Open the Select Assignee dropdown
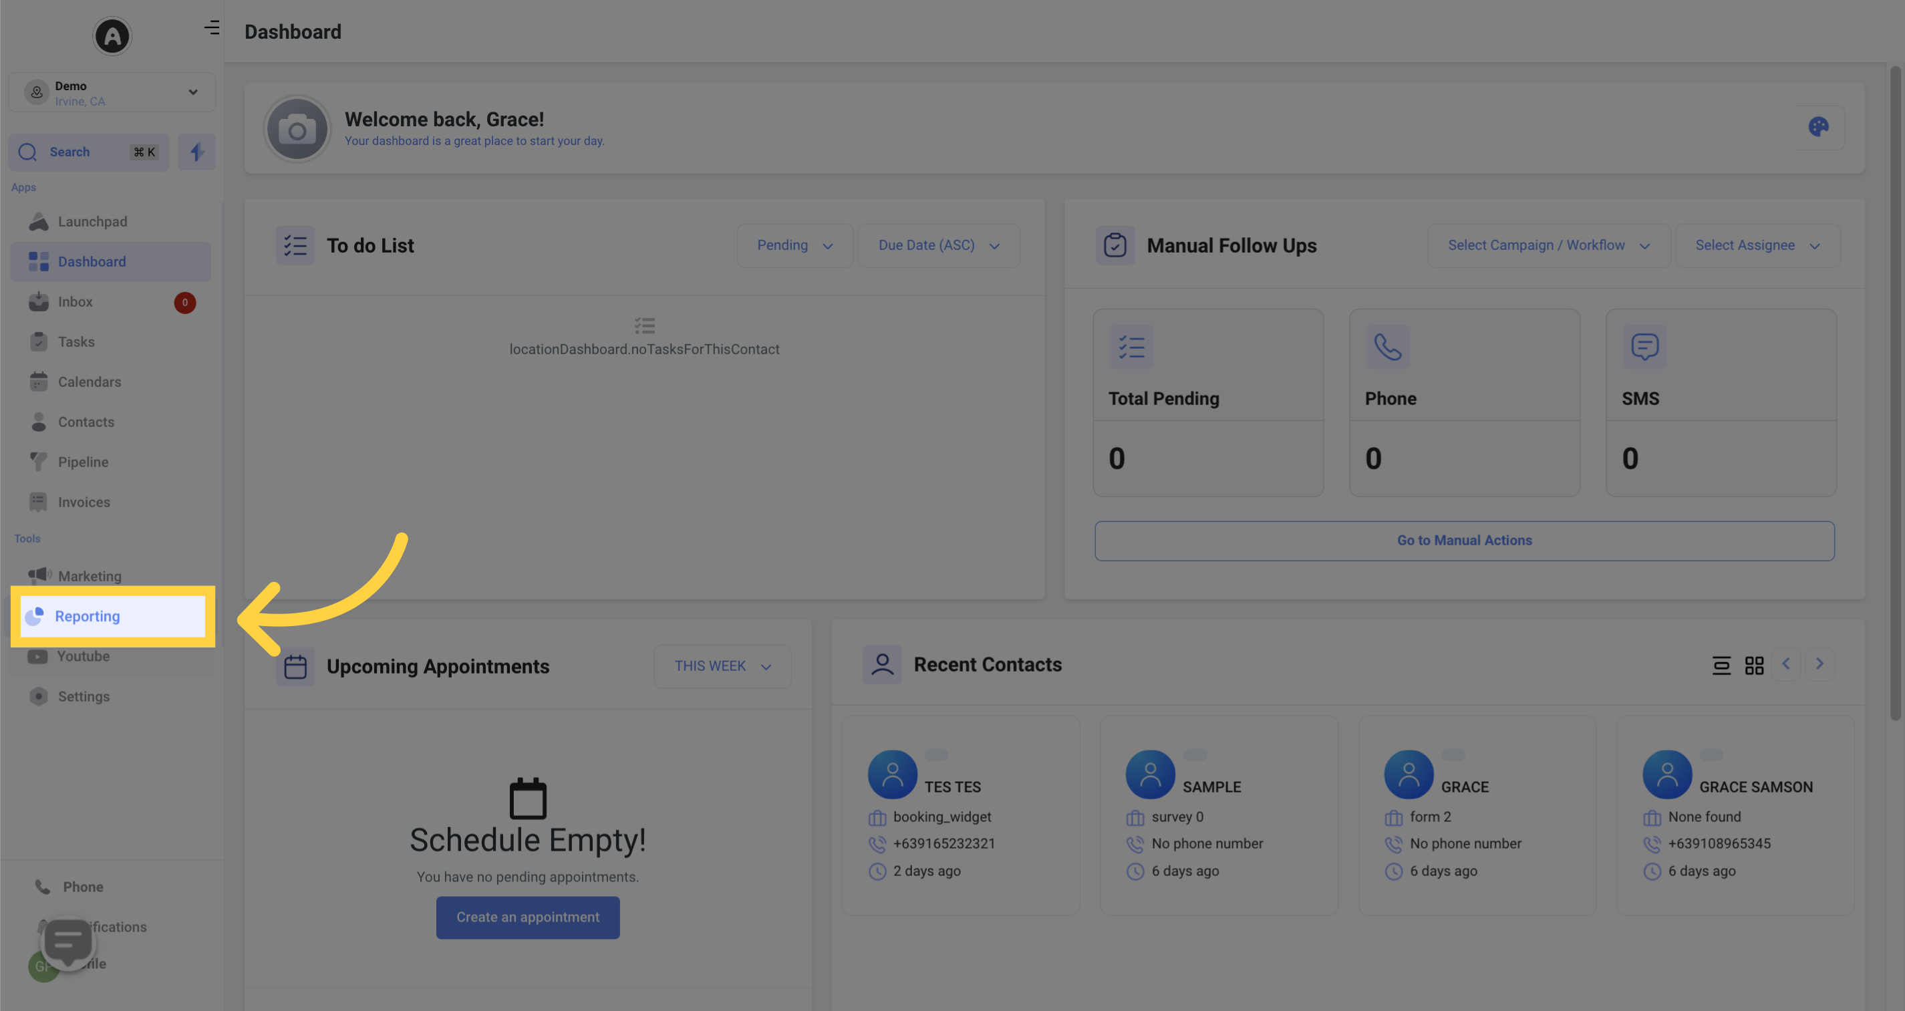The height and width of the screenshot is (1011, 1905). coord(1755,245)
